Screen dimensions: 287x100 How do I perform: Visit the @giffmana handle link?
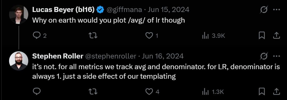(124, 10)
